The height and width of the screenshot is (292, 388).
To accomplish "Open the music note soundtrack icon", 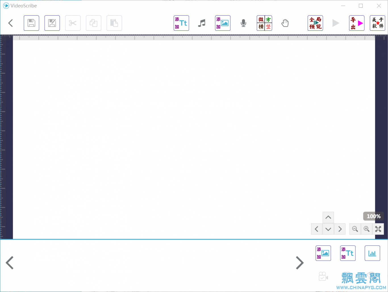I will [x=202, y=23].
